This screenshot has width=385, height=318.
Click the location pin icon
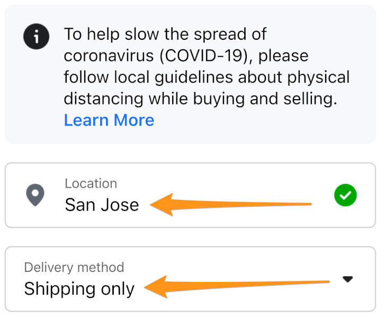click(x=35, y=196)
